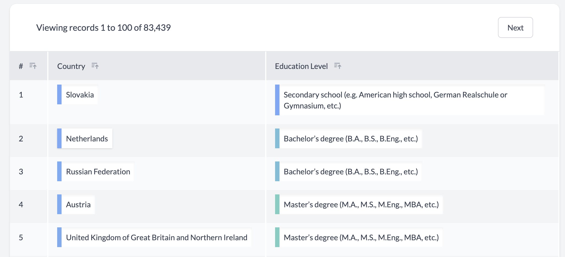Sort by Country column icon

[x=95, y=66]
